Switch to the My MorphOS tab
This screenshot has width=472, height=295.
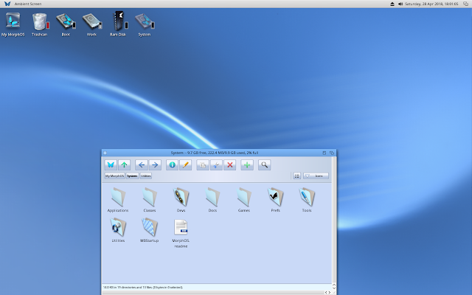click(x=114, y=176)
